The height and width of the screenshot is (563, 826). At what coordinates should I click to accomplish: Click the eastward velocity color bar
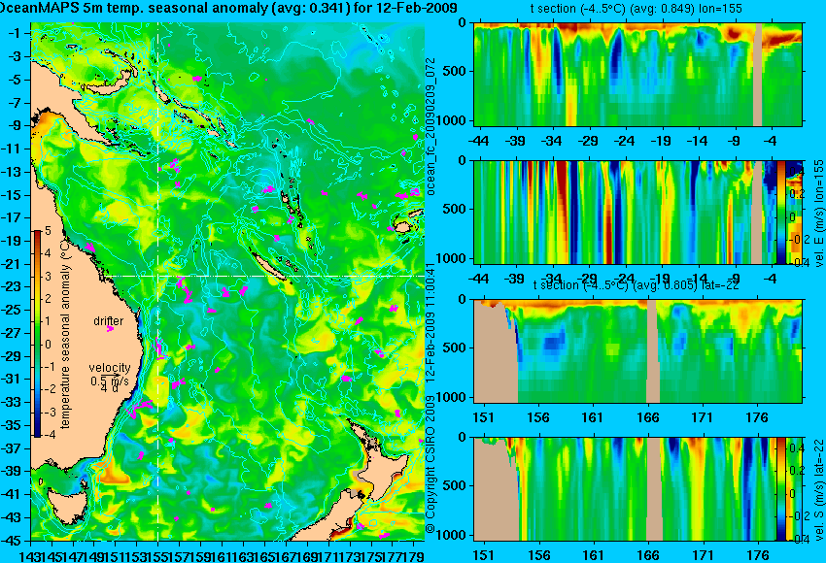781,212
